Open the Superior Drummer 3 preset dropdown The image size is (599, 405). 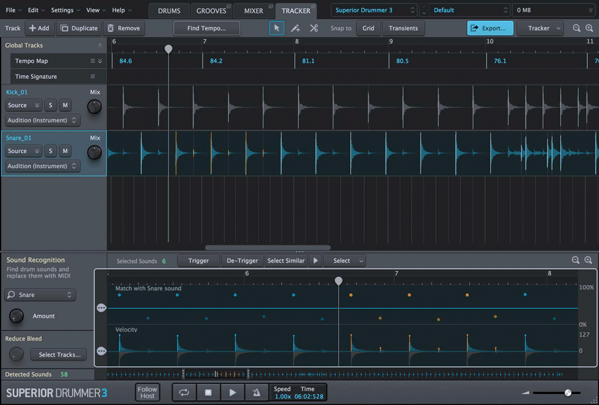point(373,10)
